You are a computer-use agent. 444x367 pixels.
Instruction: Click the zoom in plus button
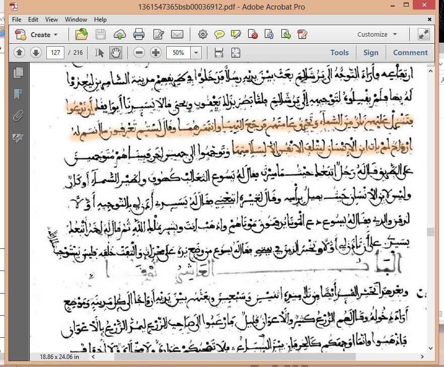(x=156, y=52)
